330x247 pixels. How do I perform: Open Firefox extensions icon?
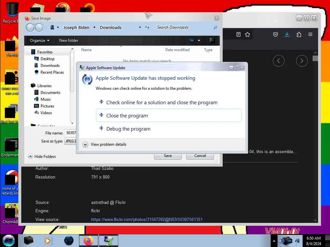click(x=299, y=34)
